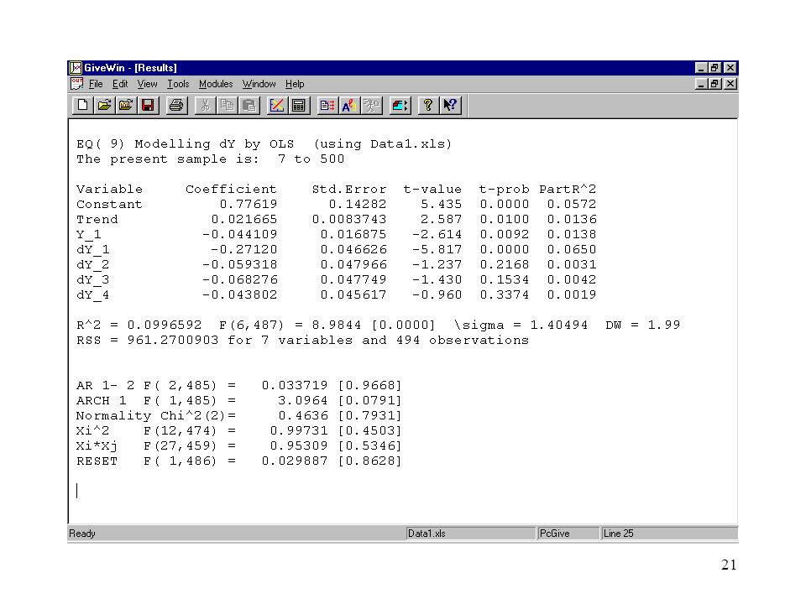Open the Tools menu
The height and width of the screenshot is (604, 806).
[178, 84]
